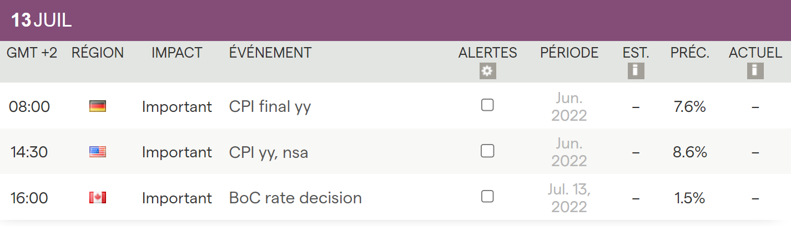Click the GMT +2 column header
The image size is (791, 226).
tap(32, 53)
